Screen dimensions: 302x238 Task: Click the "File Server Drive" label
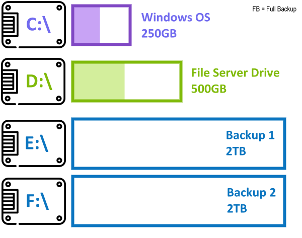(x=235, y=72)
